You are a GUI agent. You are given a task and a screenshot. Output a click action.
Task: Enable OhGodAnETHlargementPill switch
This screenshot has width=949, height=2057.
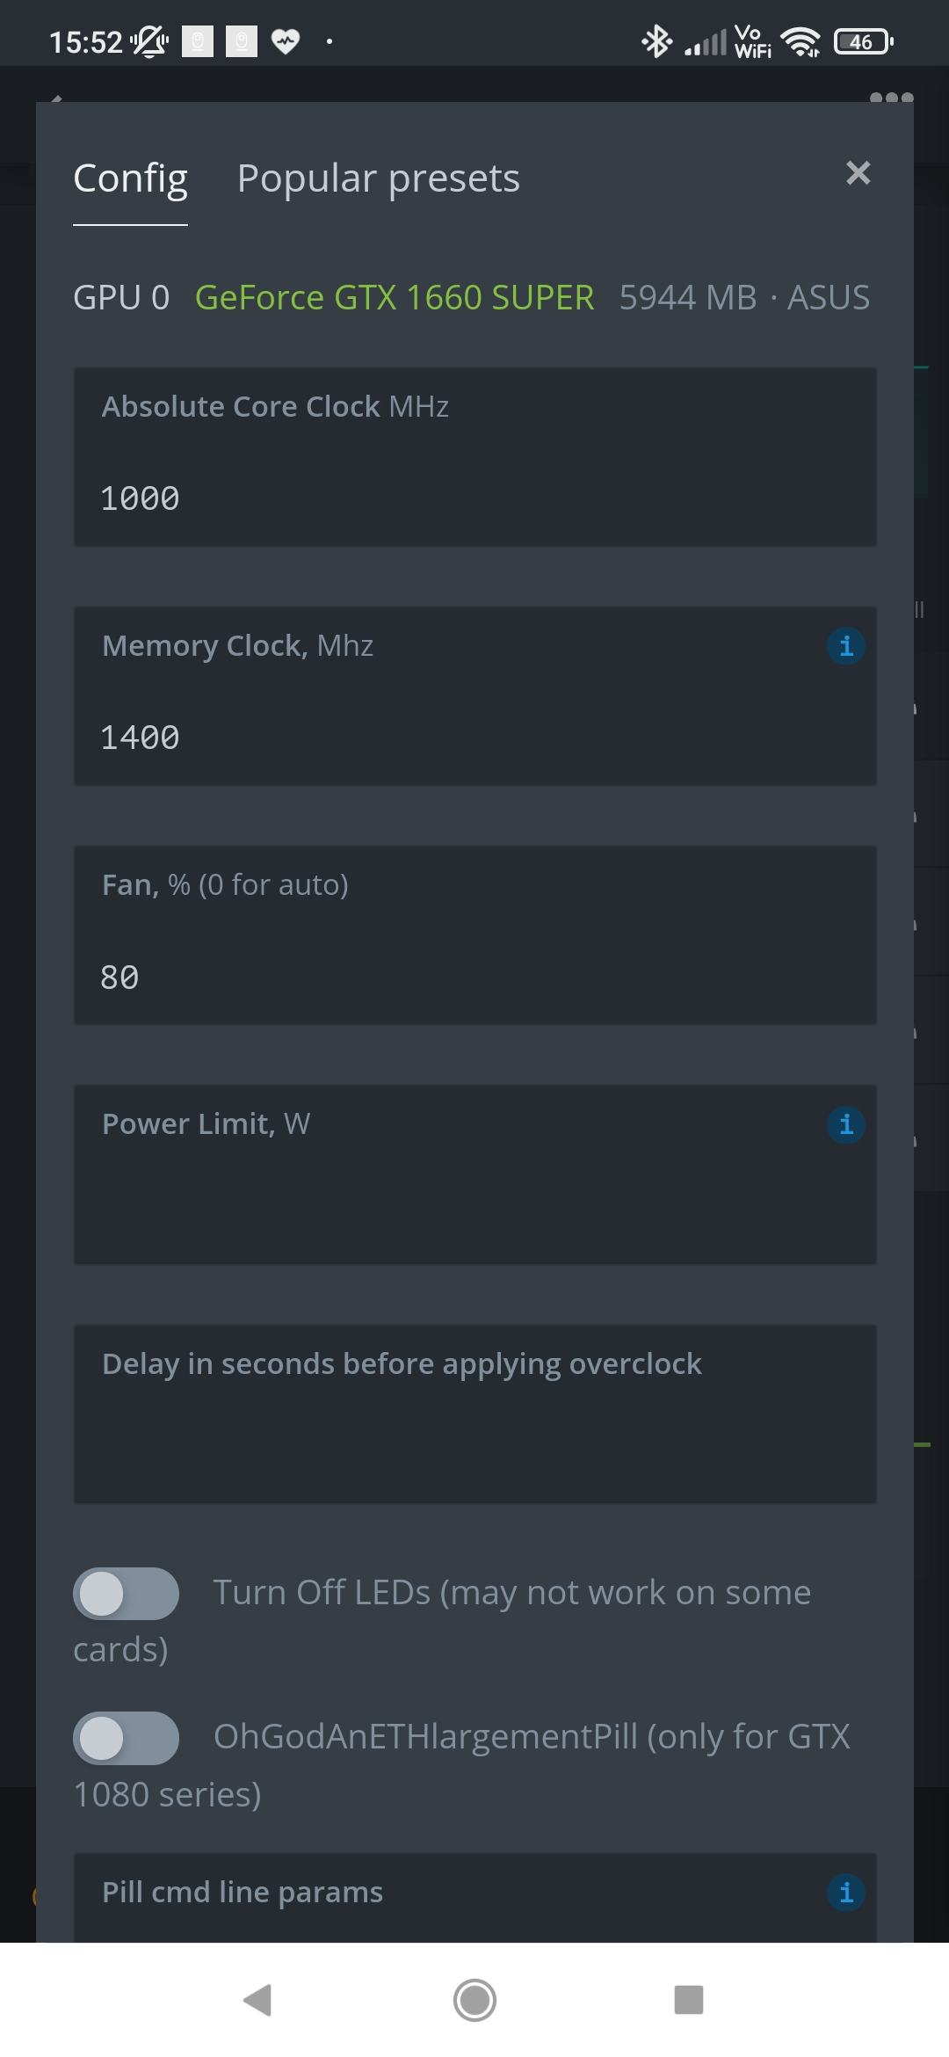tap(126, 1738)
